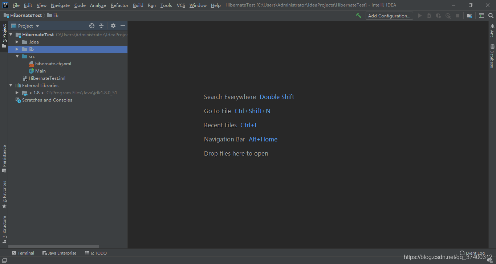Click HibernateTest in navigation breadcrumb
The height and width of the screenshot is (264, 496).
coord(27,16)
